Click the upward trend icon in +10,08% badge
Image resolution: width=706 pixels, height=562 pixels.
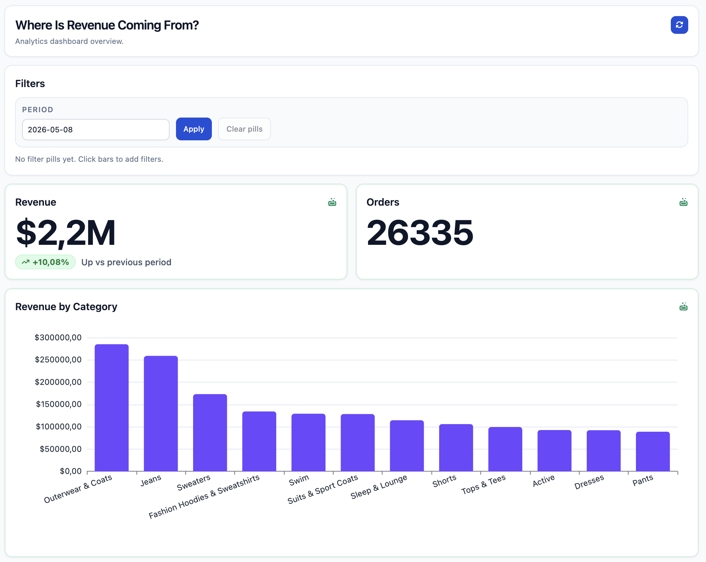tap(25, 262)
